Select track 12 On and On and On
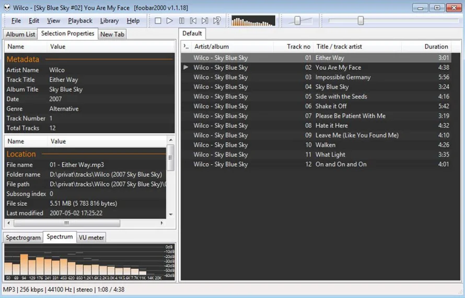This screenshot has width=465, height=298. tap(316, 164)
